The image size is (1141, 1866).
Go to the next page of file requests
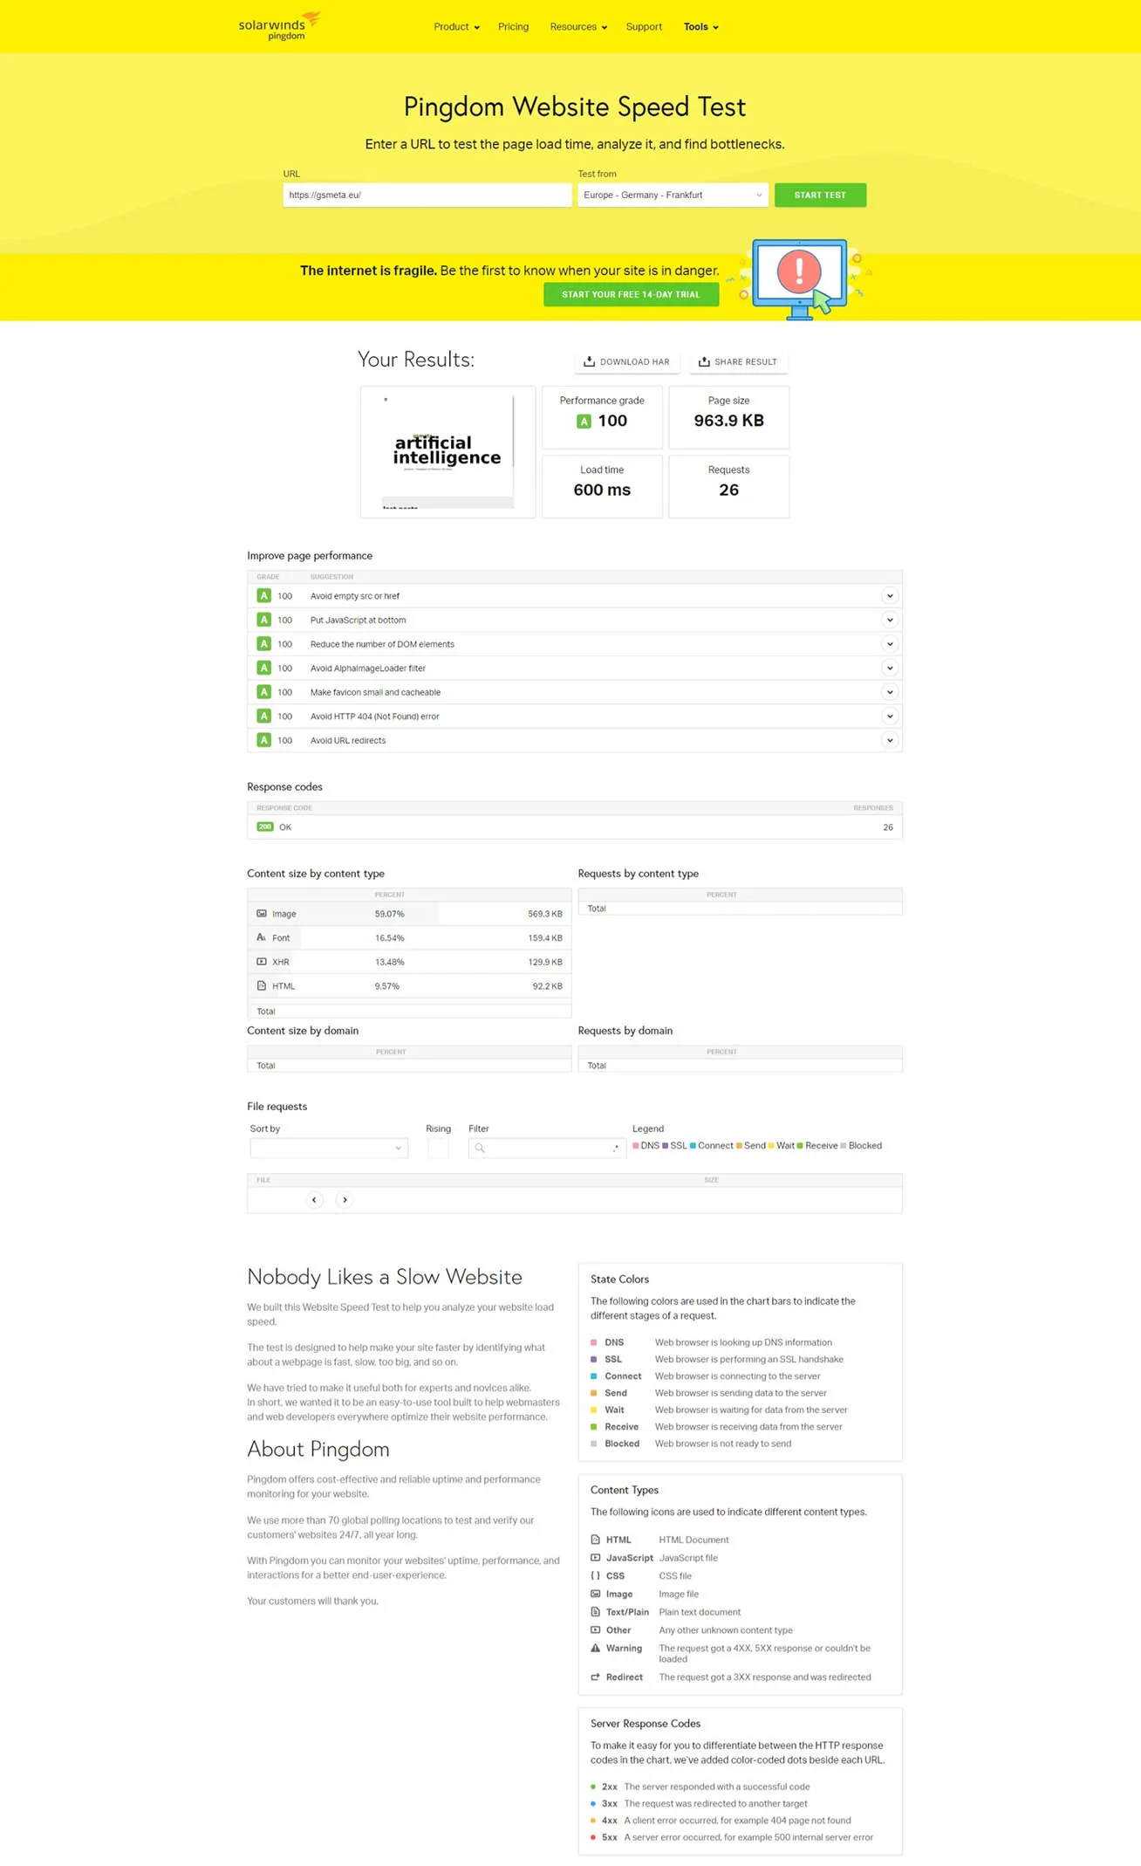click(x=345, y=1199)
